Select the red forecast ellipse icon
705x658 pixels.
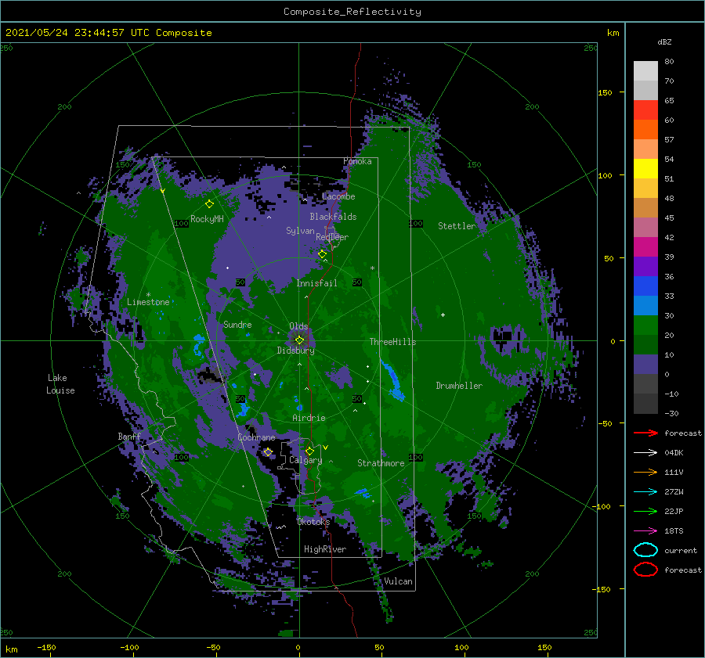coord(645,570)
